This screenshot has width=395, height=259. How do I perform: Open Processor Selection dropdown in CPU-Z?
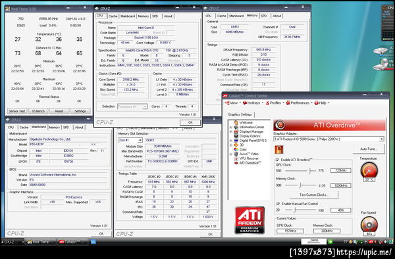(145, 106)
